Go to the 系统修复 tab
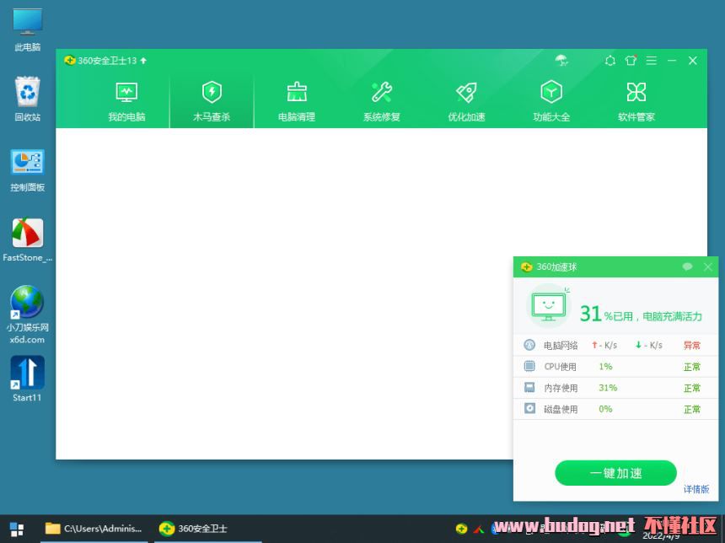The height and width of the screenshot is (543, 725). 381,102
